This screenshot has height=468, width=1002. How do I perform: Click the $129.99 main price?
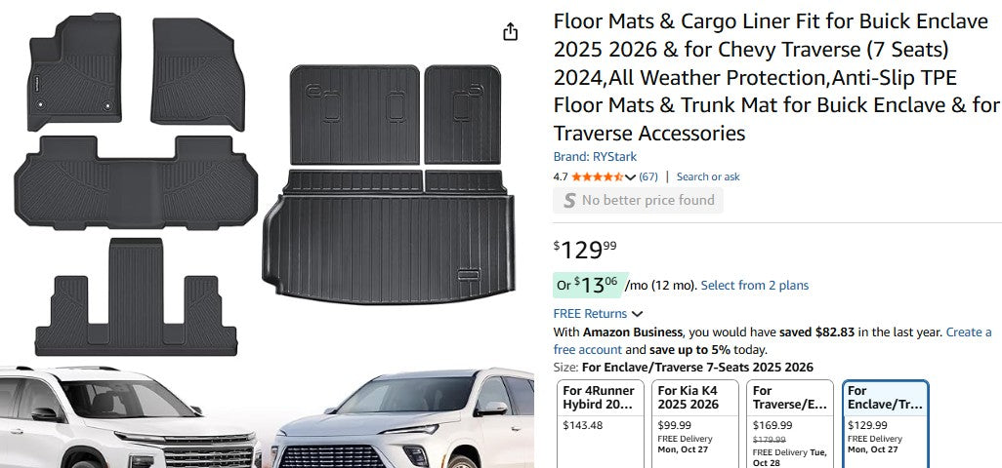coord(585,250)
